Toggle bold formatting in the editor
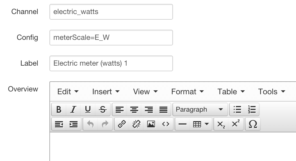 click(x=59, y=109)
